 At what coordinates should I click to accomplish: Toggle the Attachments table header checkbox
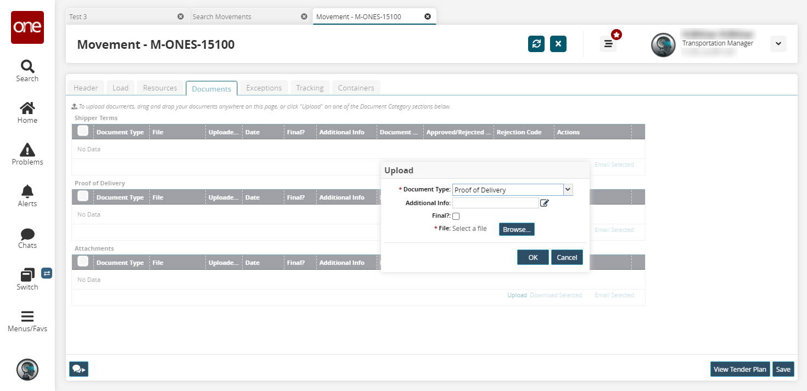tap(83, 261)
